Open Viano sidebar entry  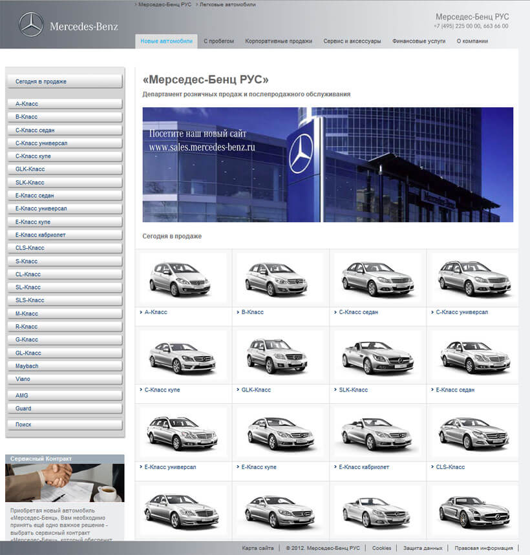[65, 379]
